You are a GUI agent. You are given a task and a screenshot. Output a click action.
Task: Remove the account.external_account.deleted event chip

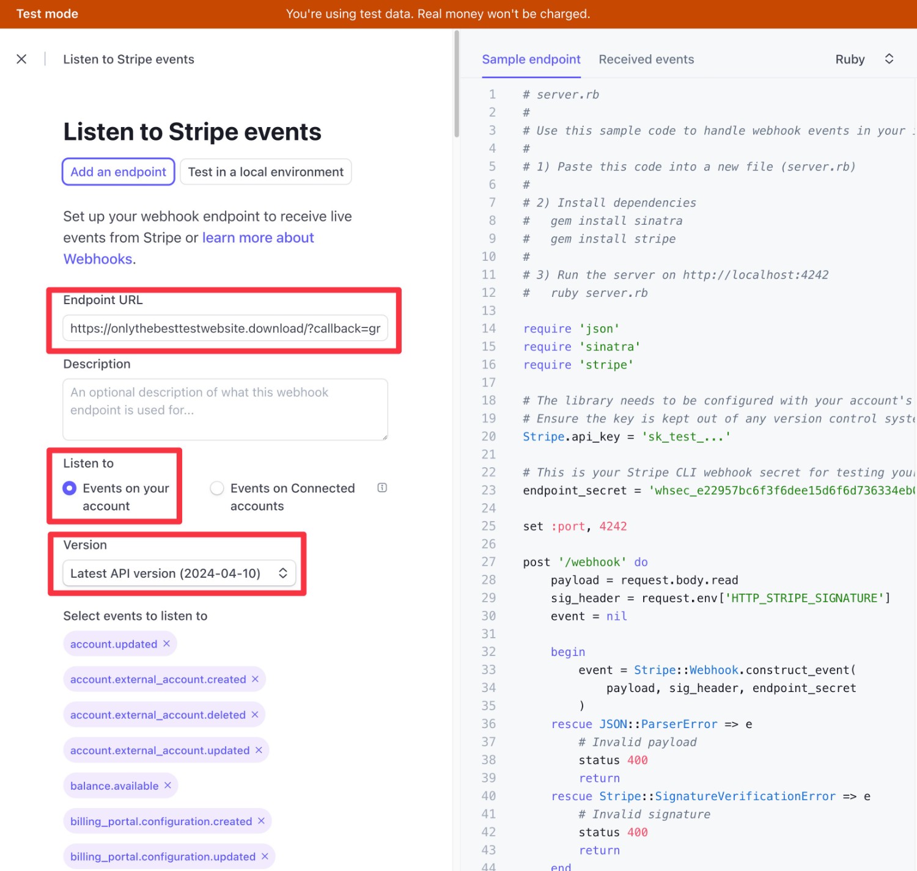255,715
